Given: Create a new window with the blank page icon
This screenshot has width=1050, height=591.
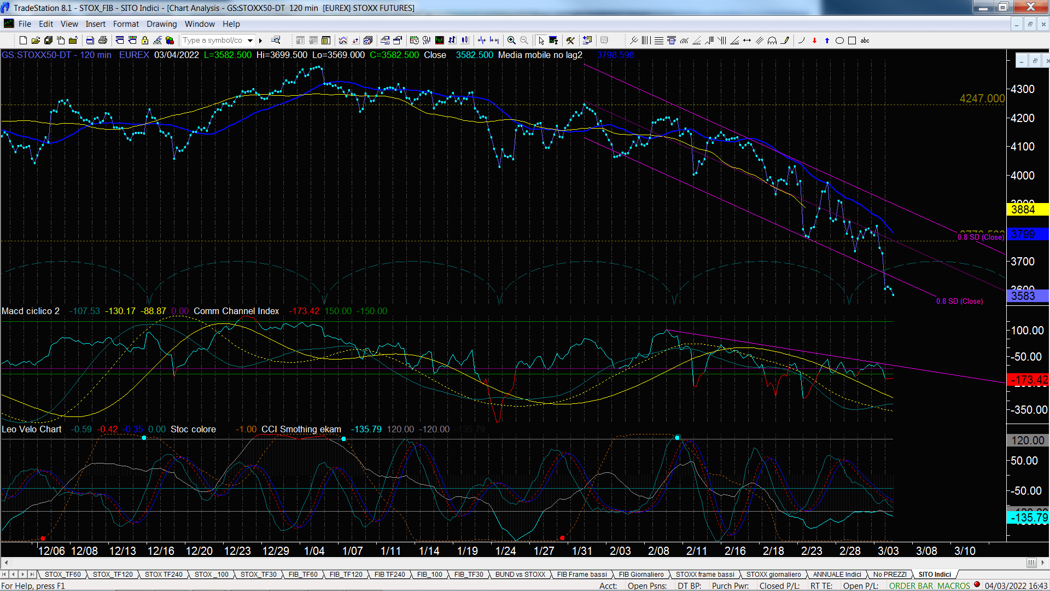Looking at the screenshot, I should click(x=23, y=40).
